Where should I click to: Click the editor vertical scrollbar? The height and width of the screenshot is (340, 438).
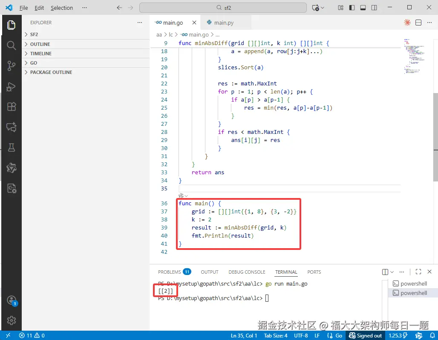[x=435, y=137]
